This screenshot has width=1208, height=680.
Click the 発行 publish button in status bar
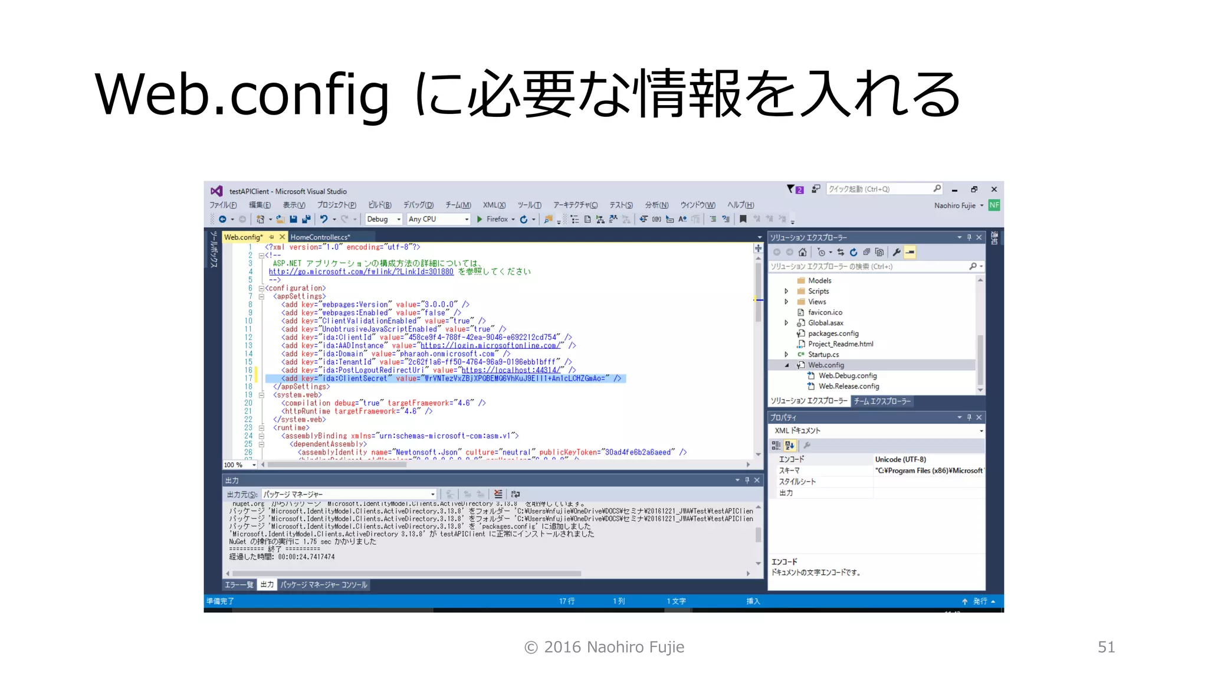tap(979, 601)
